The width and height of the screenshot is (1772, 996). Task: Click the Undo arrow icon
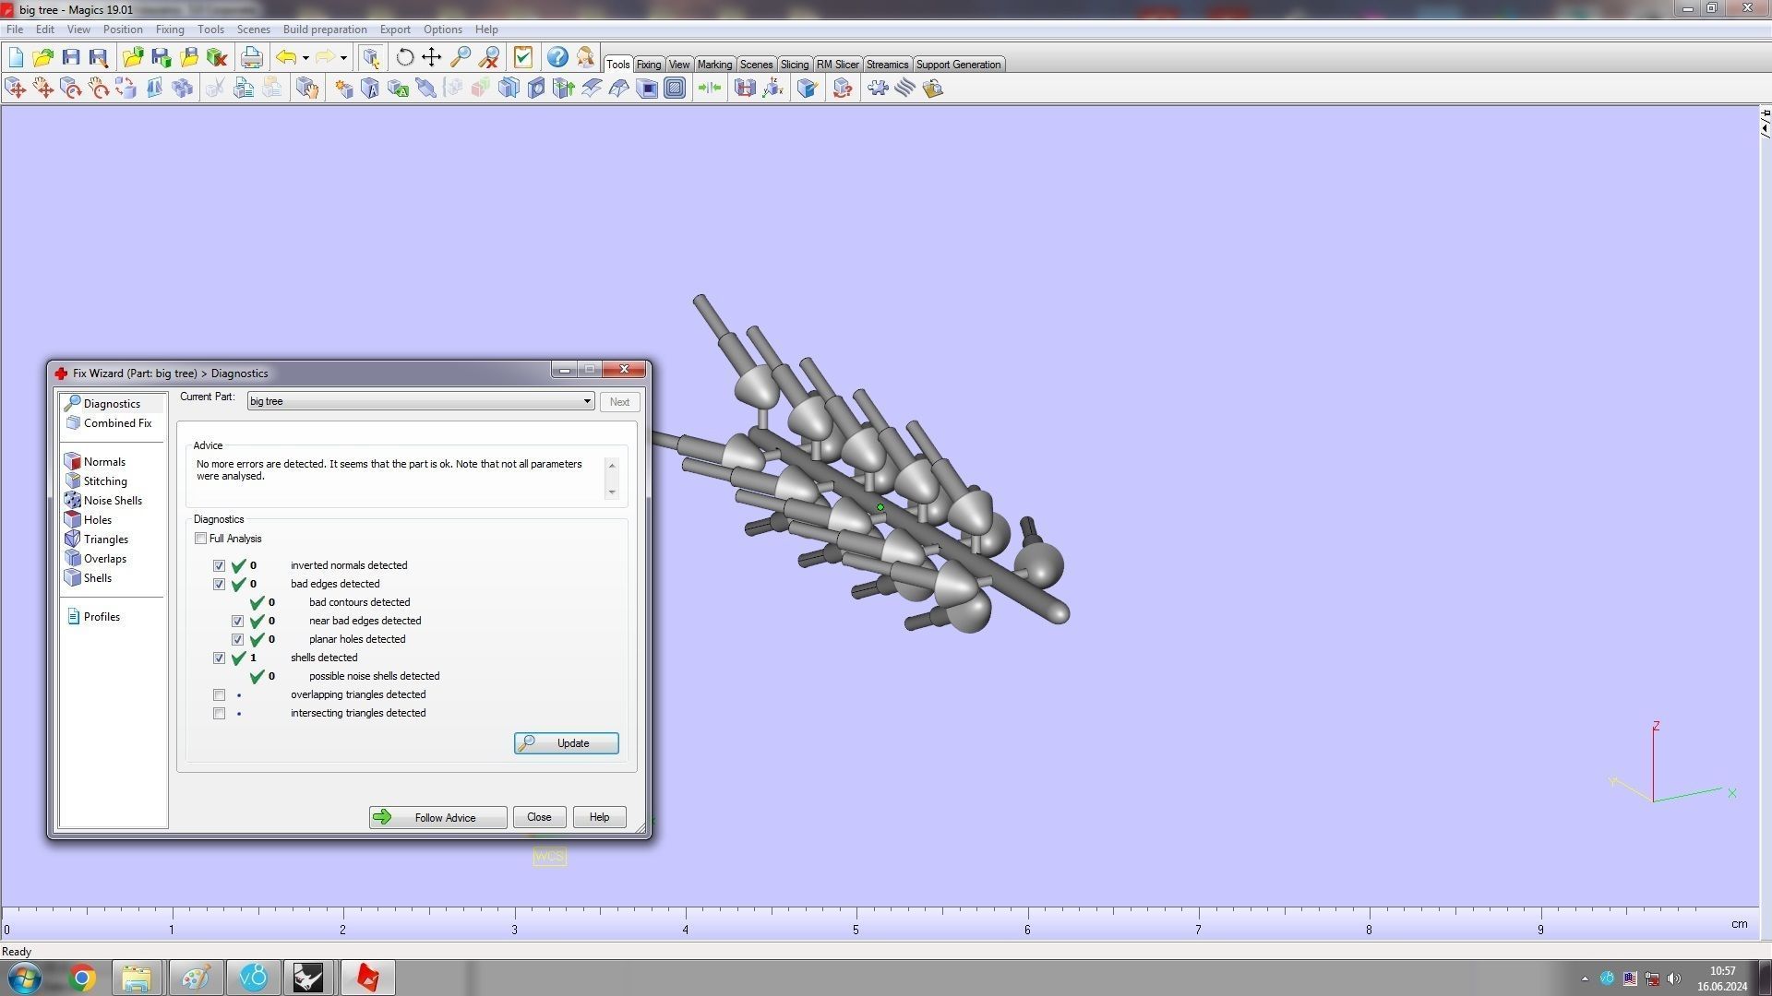pyautogui.click(x=286, y=57)
